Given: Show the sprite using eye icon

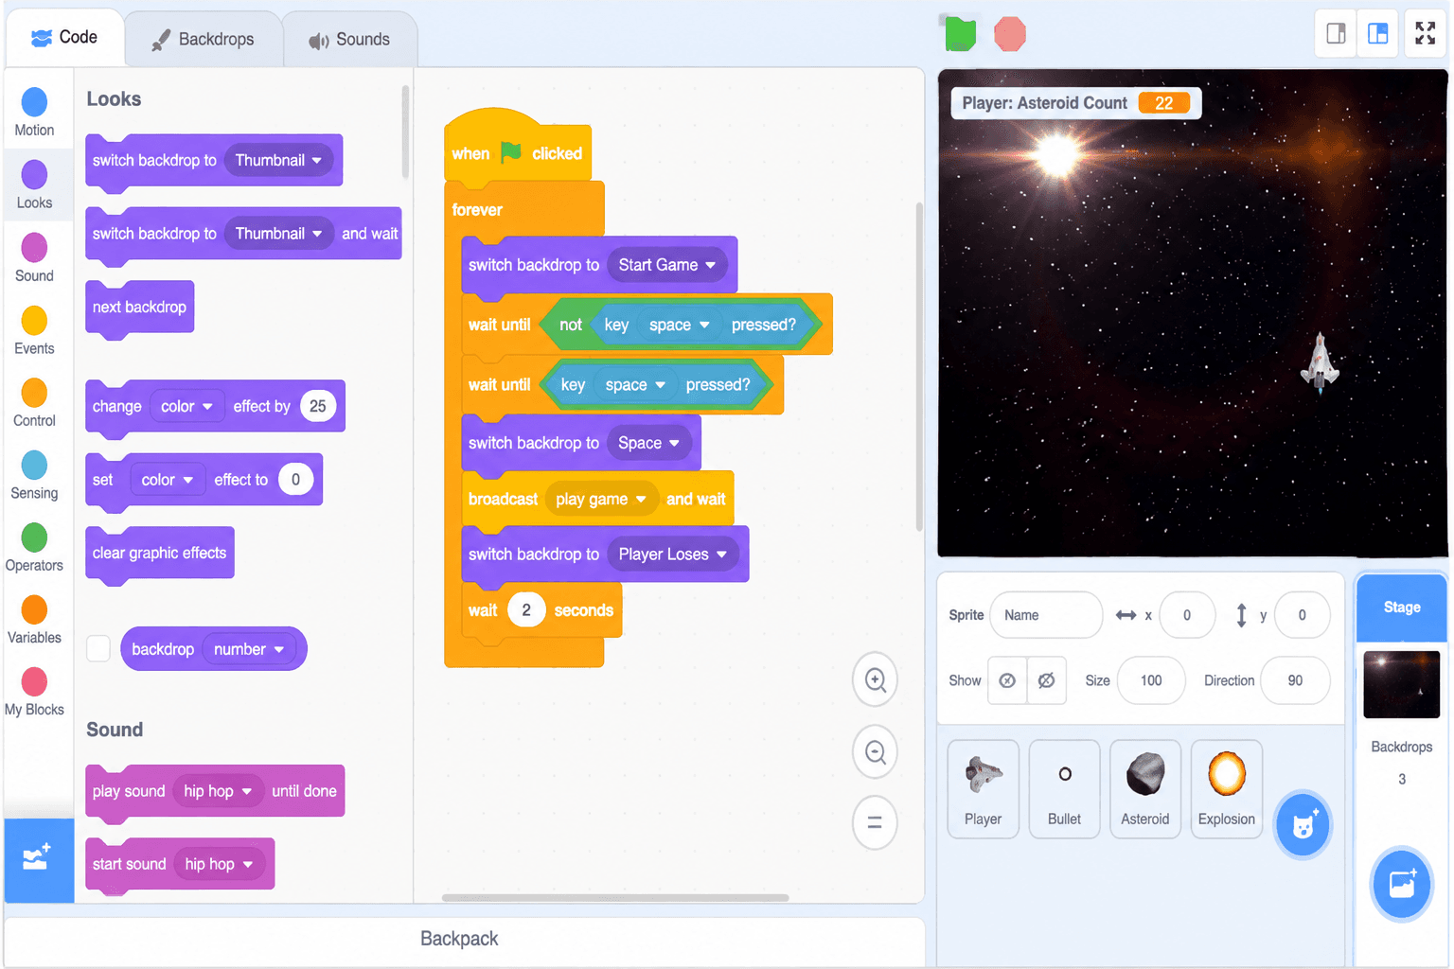Looking at the screenshot, I should (1007, 680).
